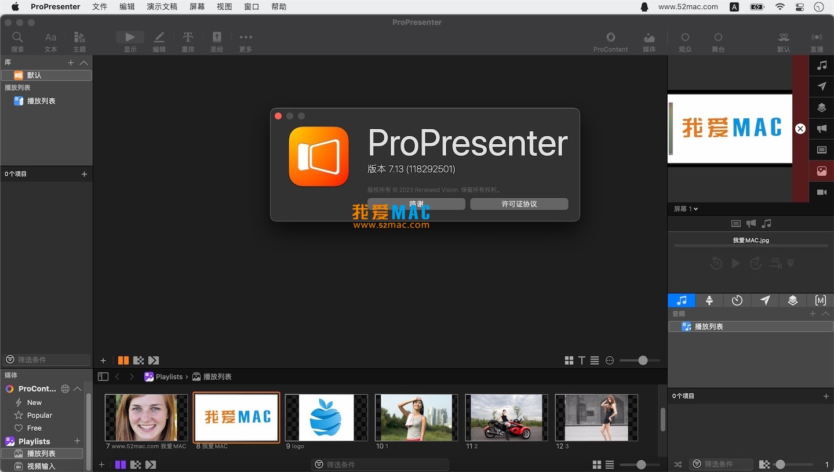Image resolution: width=834 pixels, height=472 pixels.
Task: Click the 许可证协议 license agreement button
Action: point(519,204)
